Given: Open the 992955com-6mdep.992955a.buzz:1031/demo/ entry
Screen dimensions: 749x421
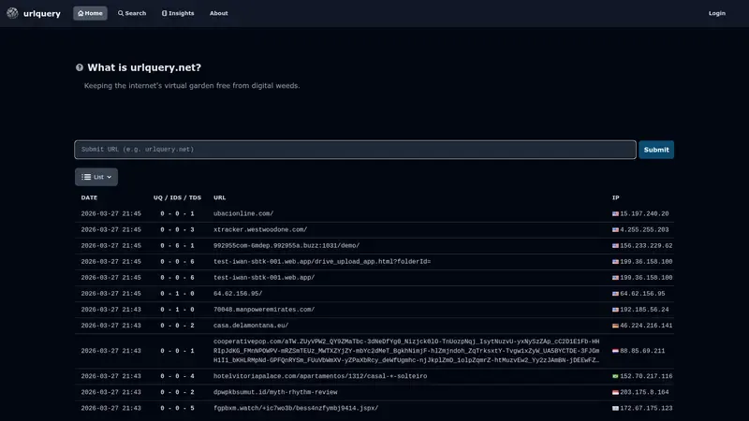Looking at the screenshot, I should pos(286,246).
